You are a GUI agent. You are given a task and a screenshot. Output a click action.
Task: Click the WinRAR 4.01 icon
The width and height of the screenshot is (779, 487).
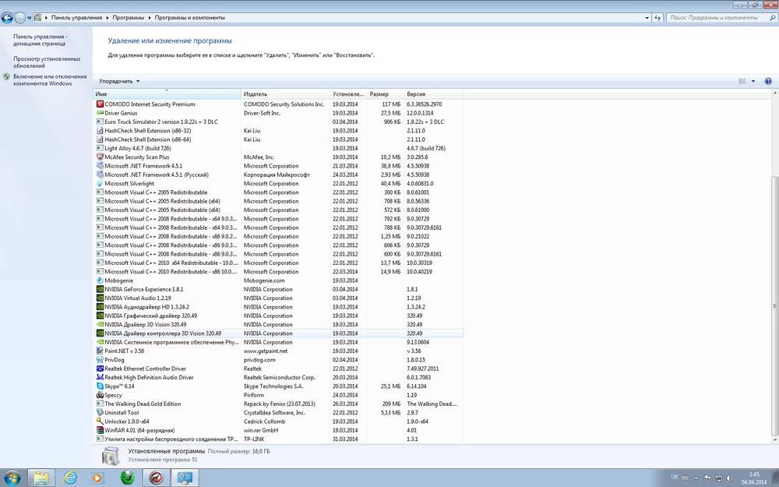[x=100, y=430]
